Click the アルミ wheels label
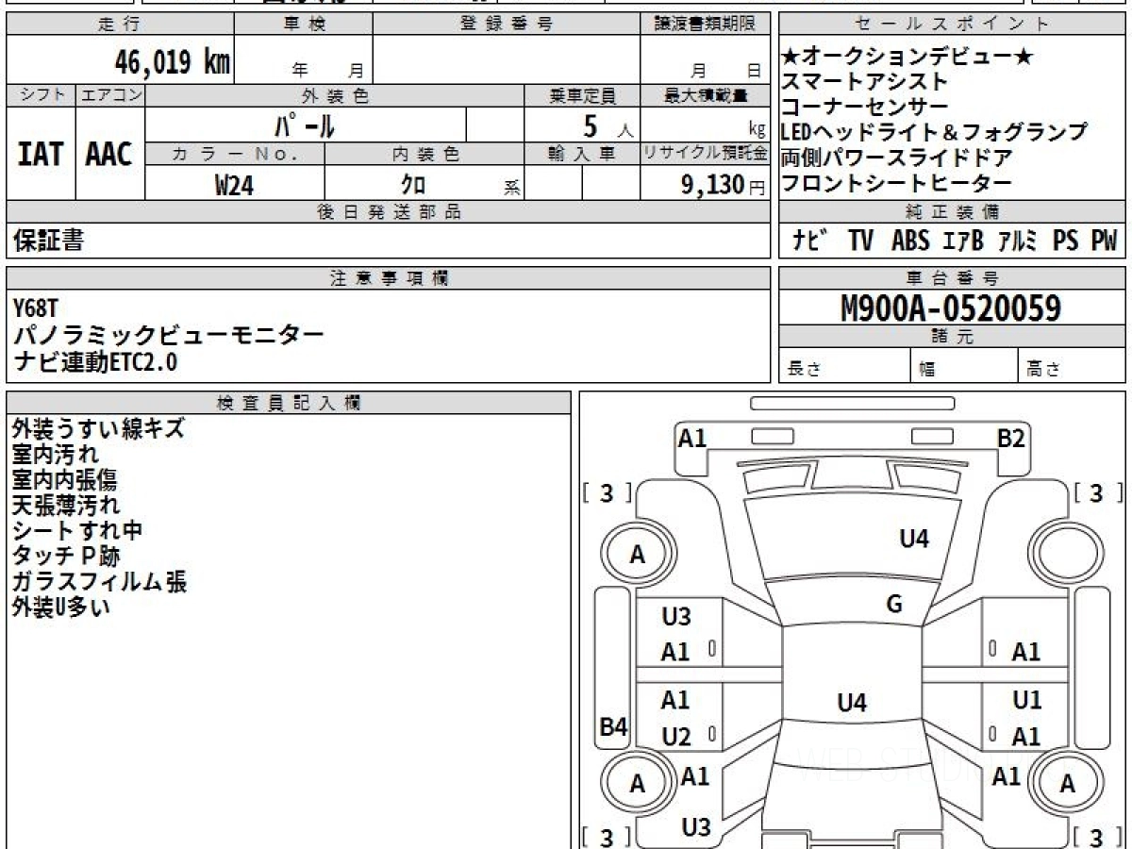Viewport: 1132px width, 849px height. [1018, 241]
